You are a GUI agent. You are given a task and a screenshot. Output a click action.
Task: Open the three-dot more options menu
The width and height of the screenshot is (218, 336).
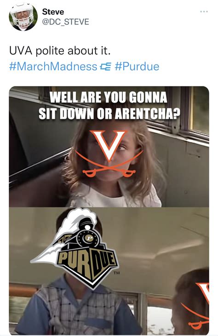pyautogui.click(x=204, y=11)
